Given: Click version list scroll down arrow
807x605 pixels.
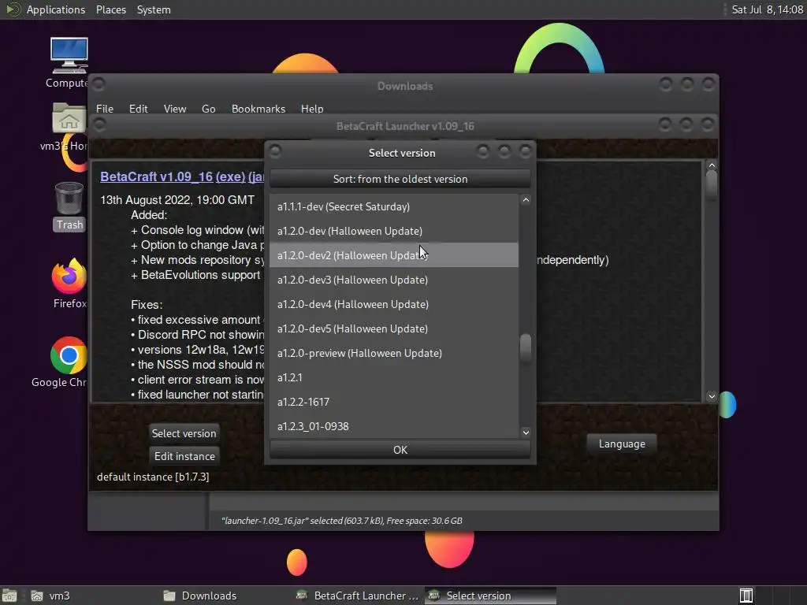Looking at the screenshot, I should 526,432.
